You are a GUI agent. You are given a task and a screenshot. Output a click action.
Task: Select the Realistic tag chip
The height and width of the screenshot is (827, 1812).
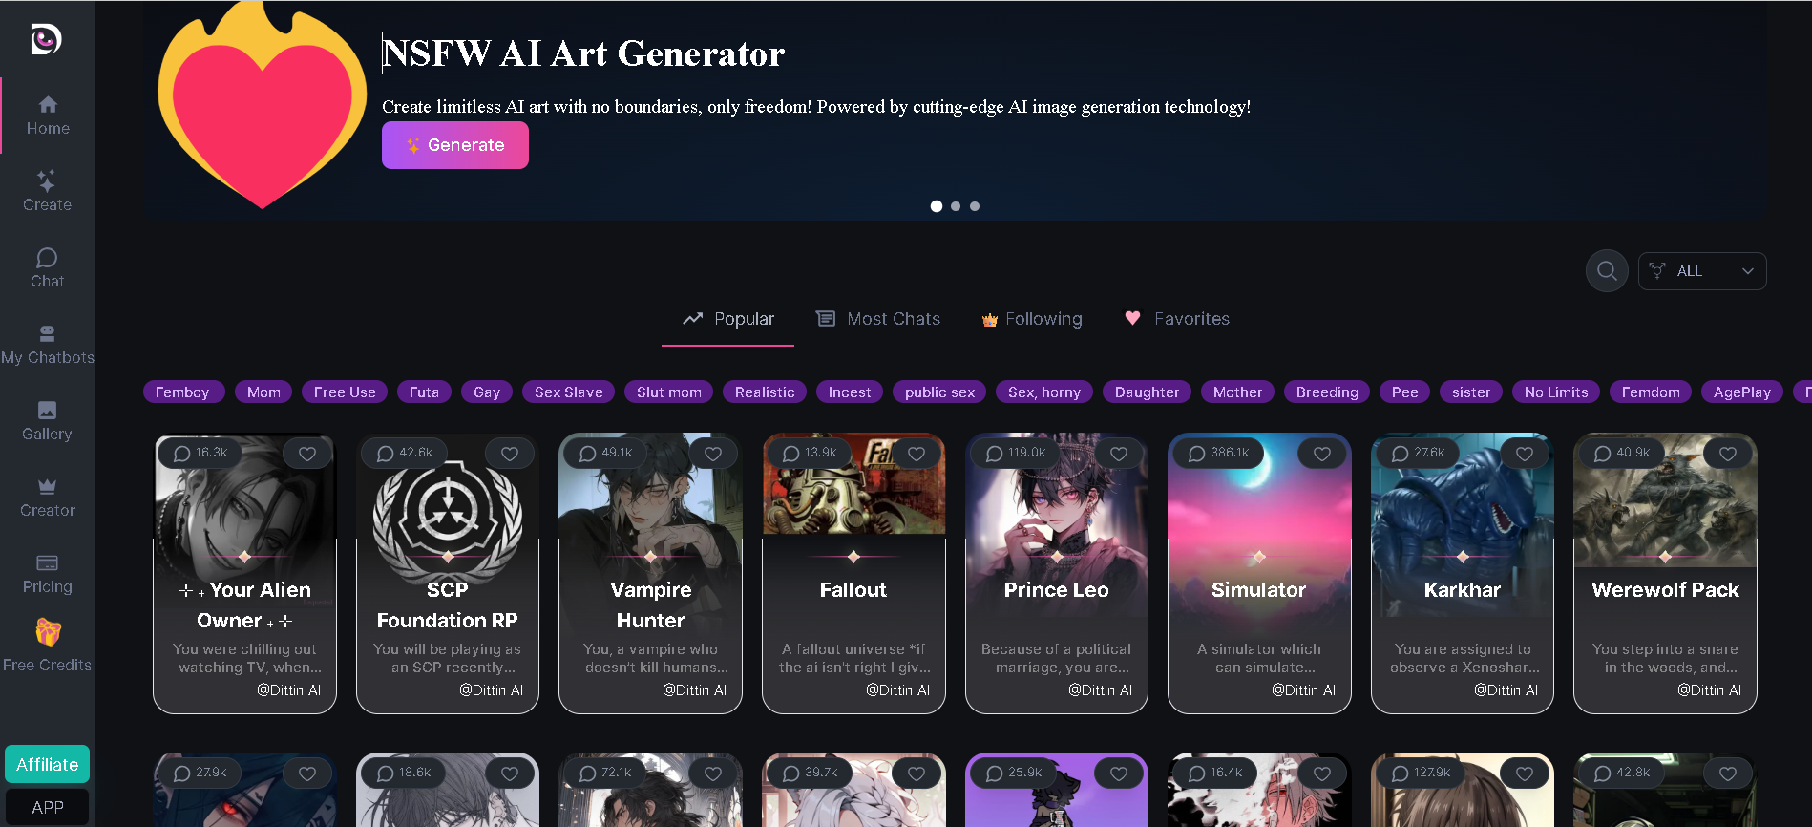coord(765,392)
